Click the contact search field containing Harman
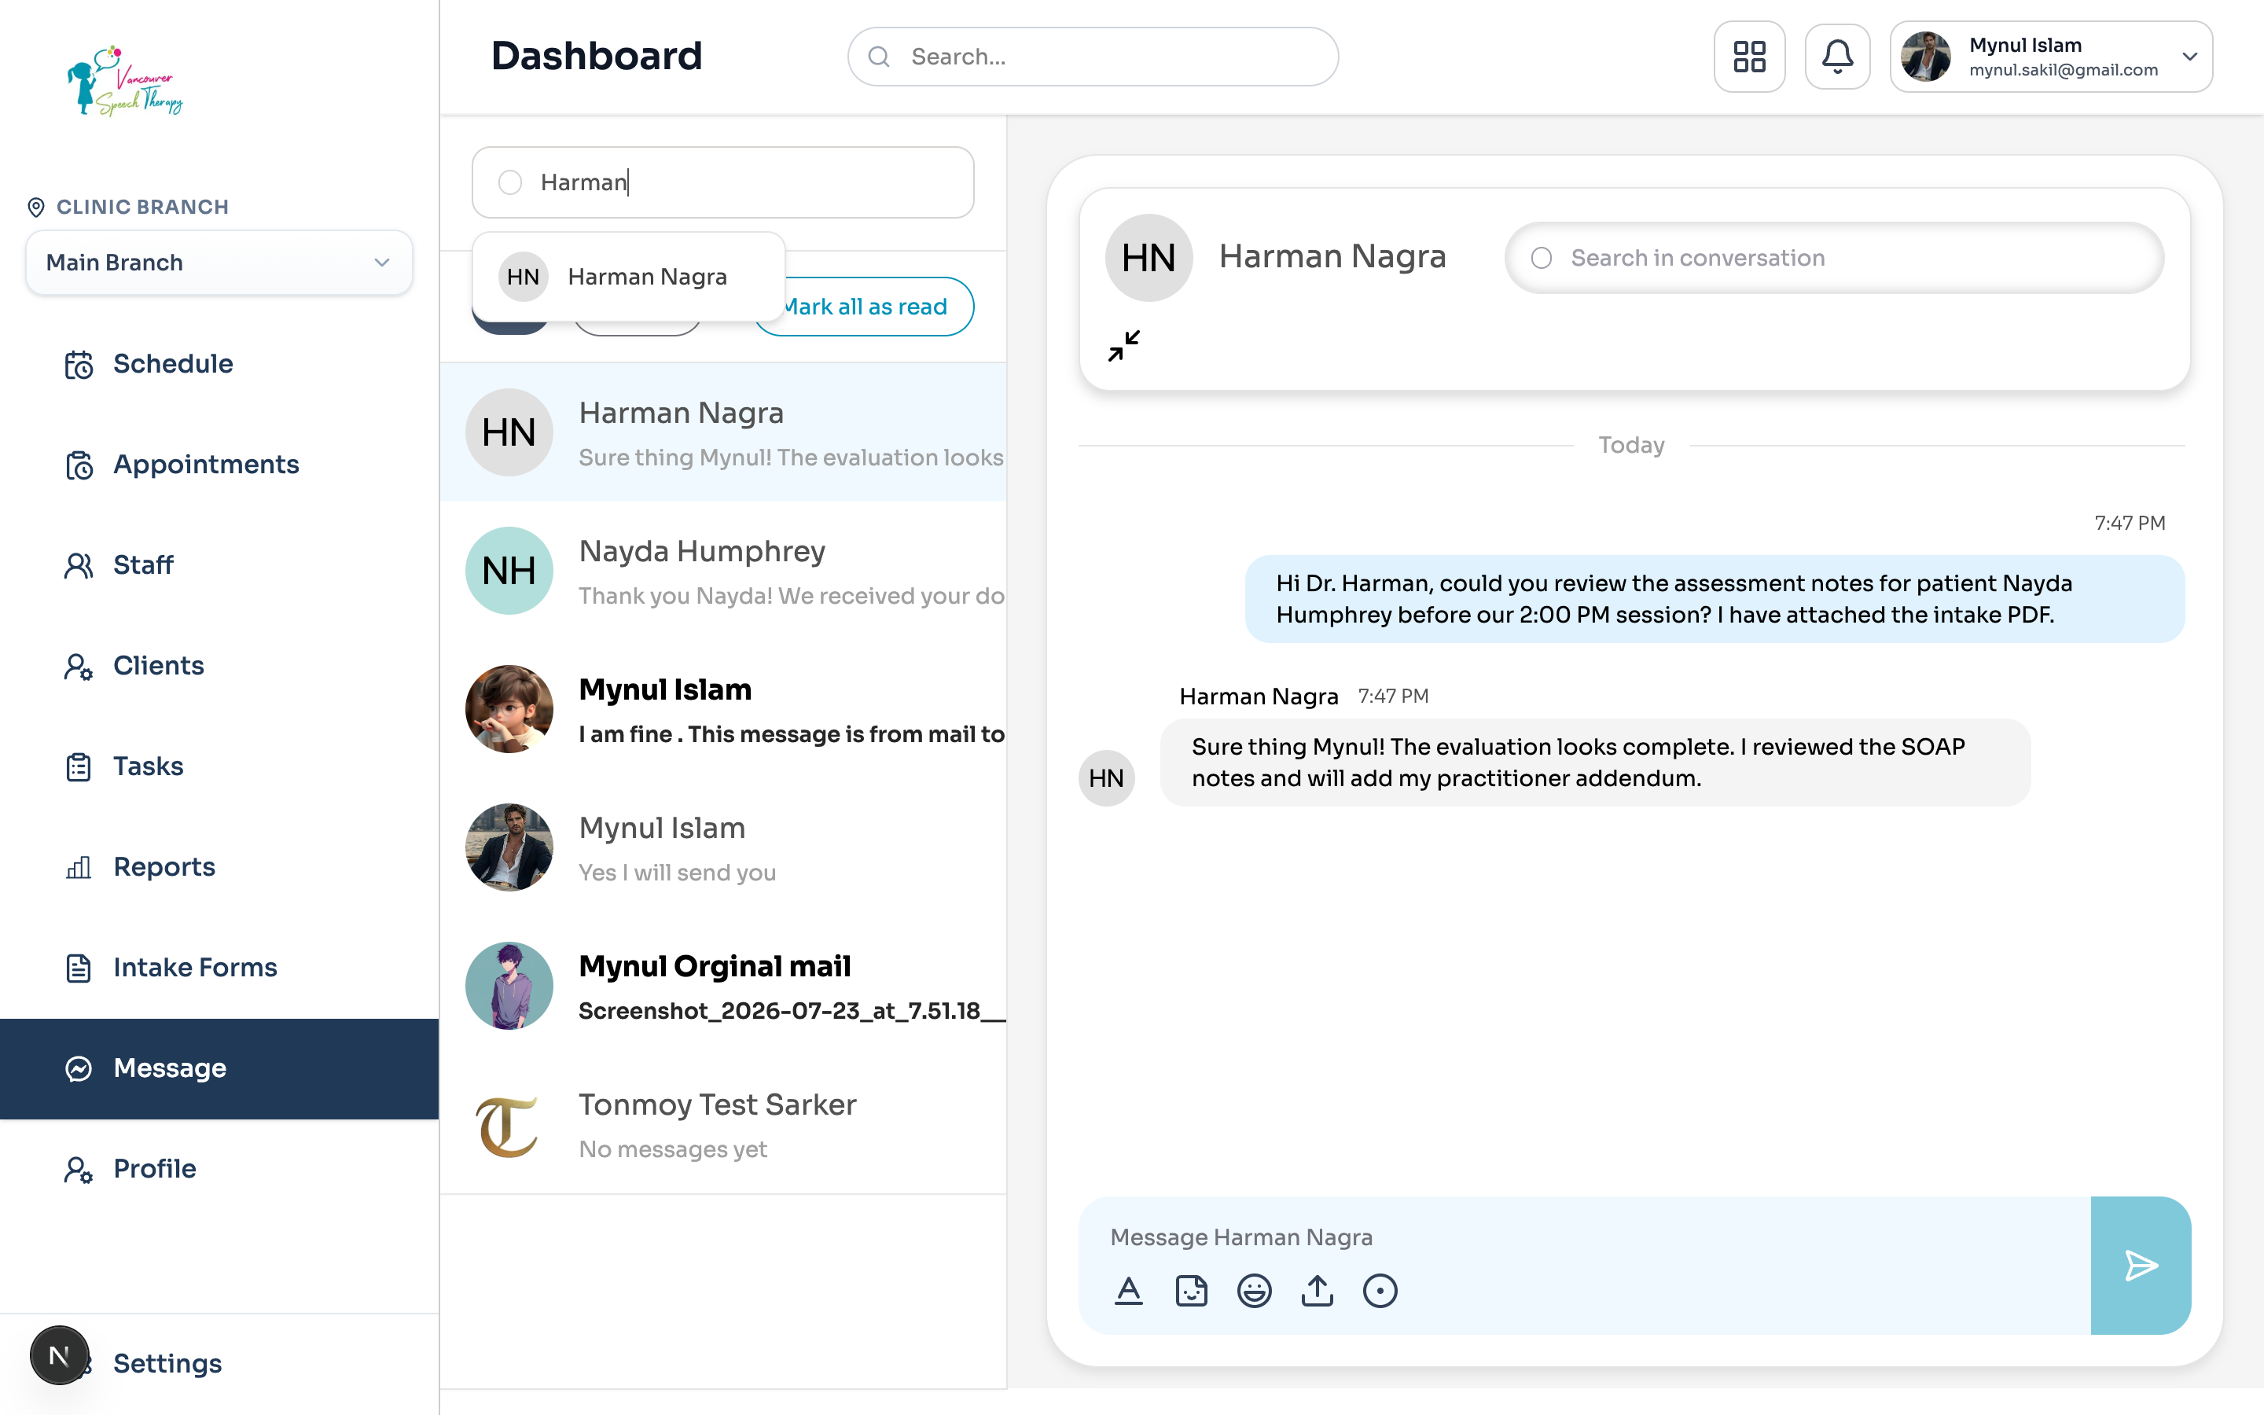This screenshot has width=2264, height=1415. (723, 182)
